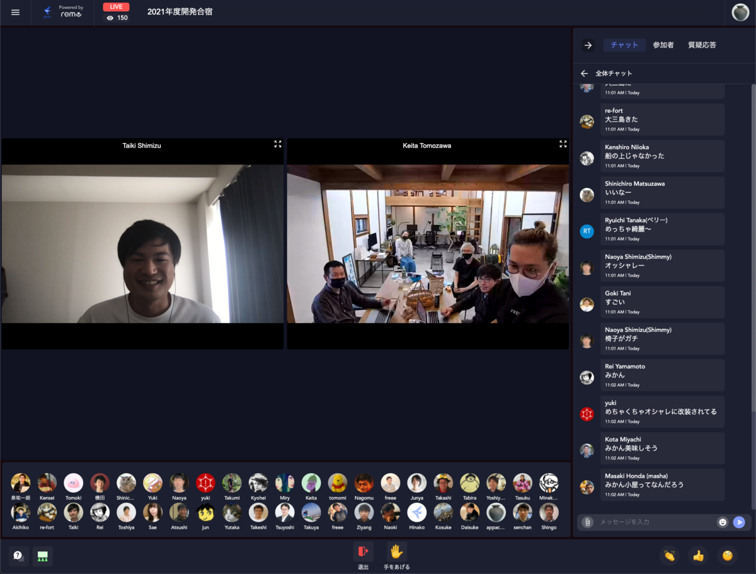Click message みかん美味しそう
Viewport: 756px width, 574px height.
tap(631, 448)
